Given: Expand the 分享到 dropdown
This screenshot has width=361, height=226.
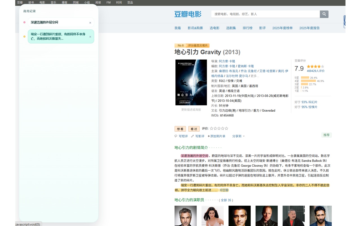Looking at the screenshot, I should click(x=239, y=136).
